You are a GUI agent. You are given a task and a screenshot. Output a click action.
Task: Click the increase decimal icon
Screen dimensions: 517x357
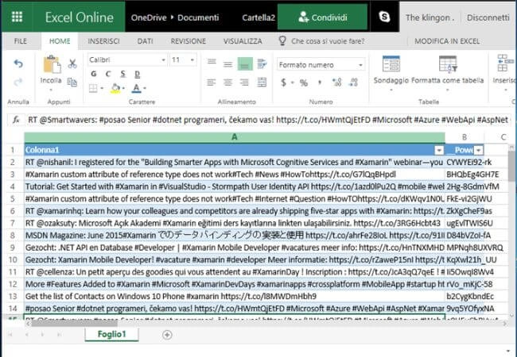pos(336,82)
